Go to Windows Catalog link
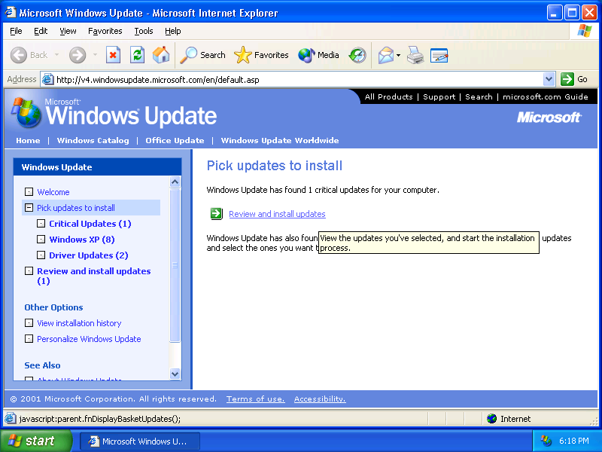The image size is (602, 452). click(93, 140)
